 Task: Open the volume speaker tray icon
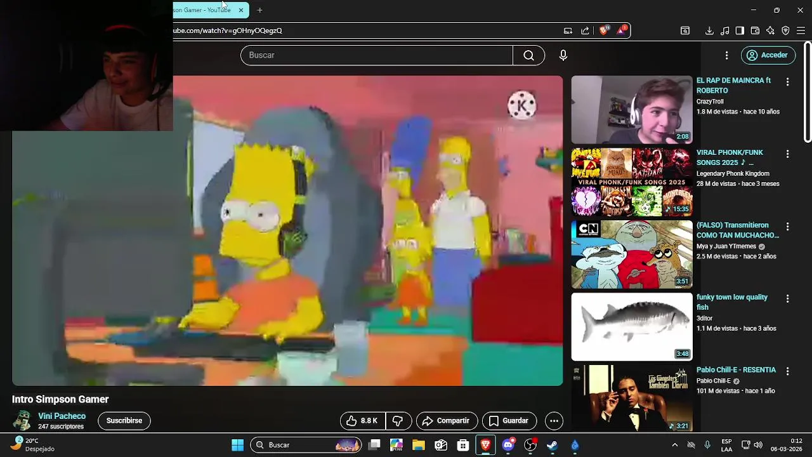click(758, 445)
